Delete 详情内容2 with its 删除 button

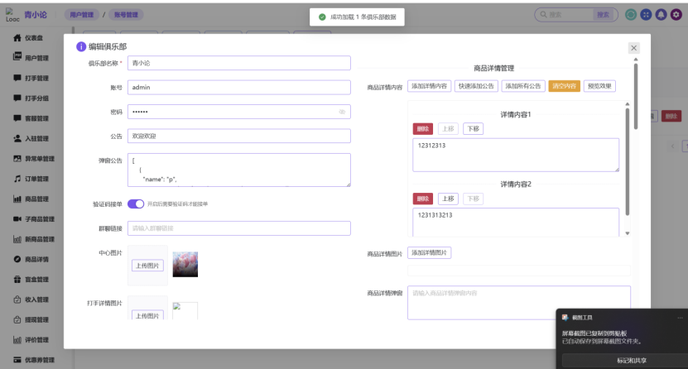(x=423, y=199)
